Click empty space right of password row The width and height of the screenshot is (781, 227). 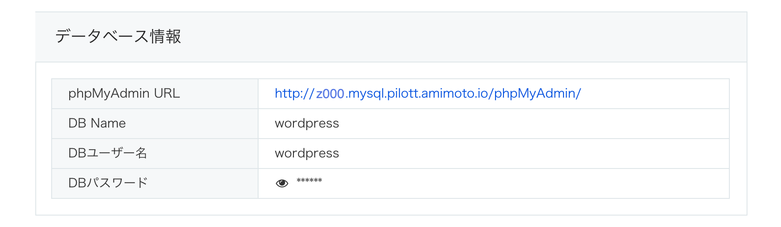525,183
